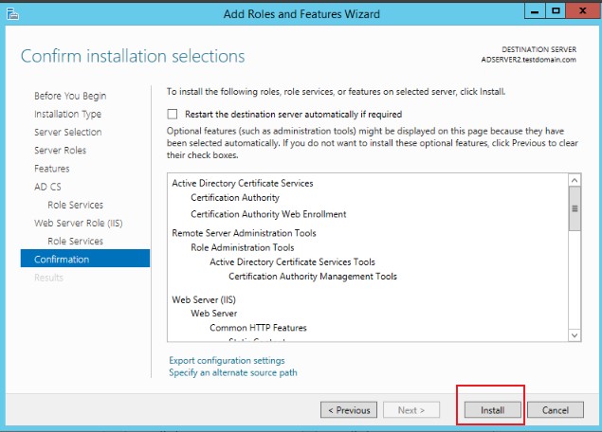The width and height of the screenshot is (602, 432).
Task: Minimize the wizard window
Action: click(535, 10)
